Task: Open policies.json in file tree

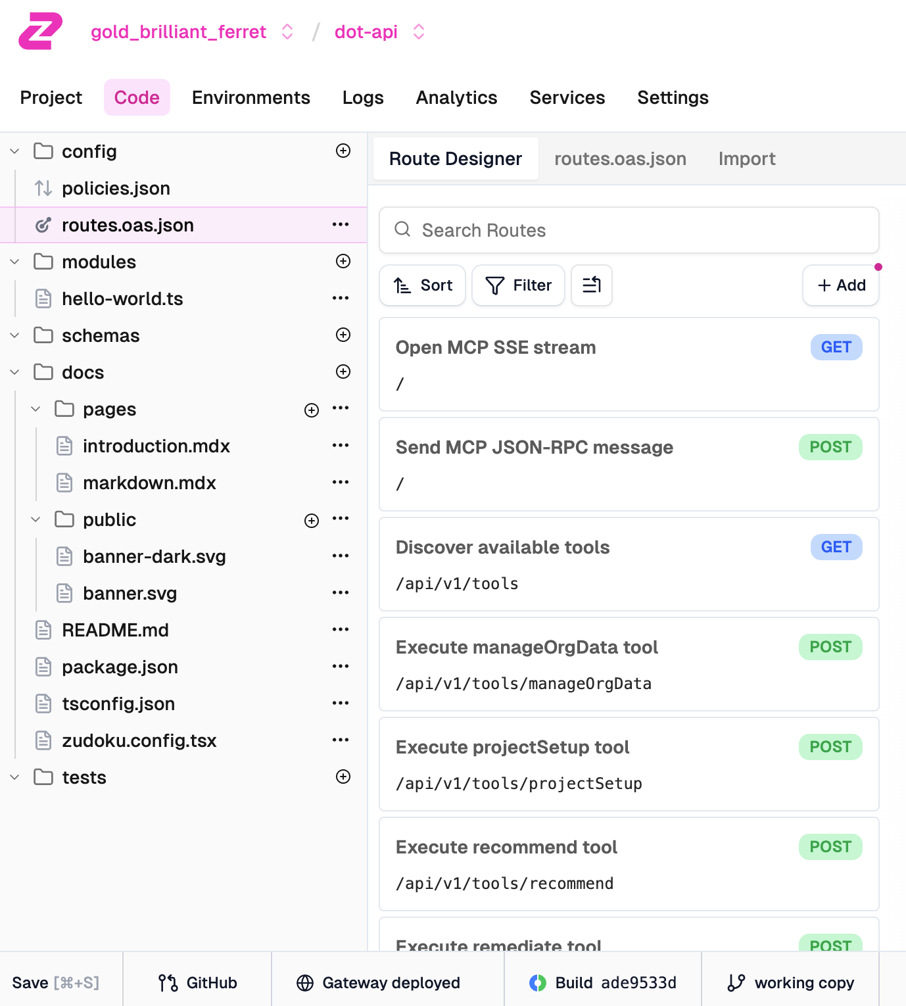Action: pyautogui.click(x=116, y=188)
